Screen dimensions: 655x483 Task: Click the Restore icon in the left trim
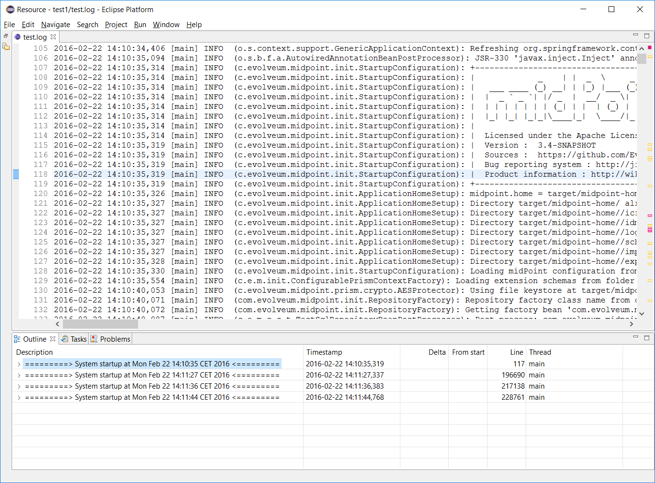click(x=6, y=36)
